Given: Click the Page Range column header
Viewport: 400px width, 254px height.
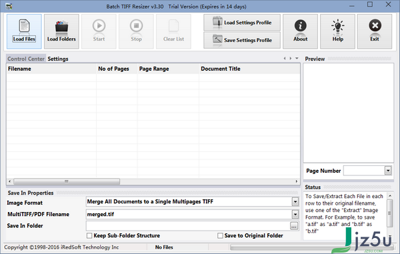Looking at the screenshot, I should pyautogui.click(x=168, y=69).
